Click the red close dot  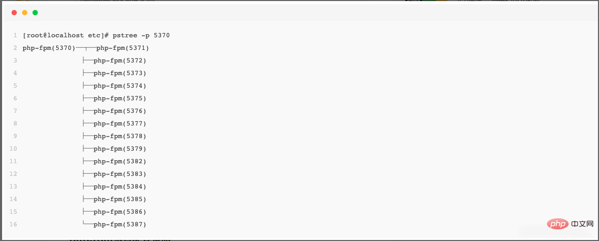(x=14, y=13)
